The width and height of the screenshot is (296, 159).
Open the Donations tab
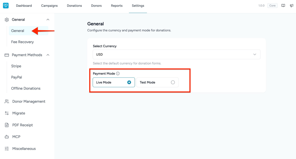[74, 6]
